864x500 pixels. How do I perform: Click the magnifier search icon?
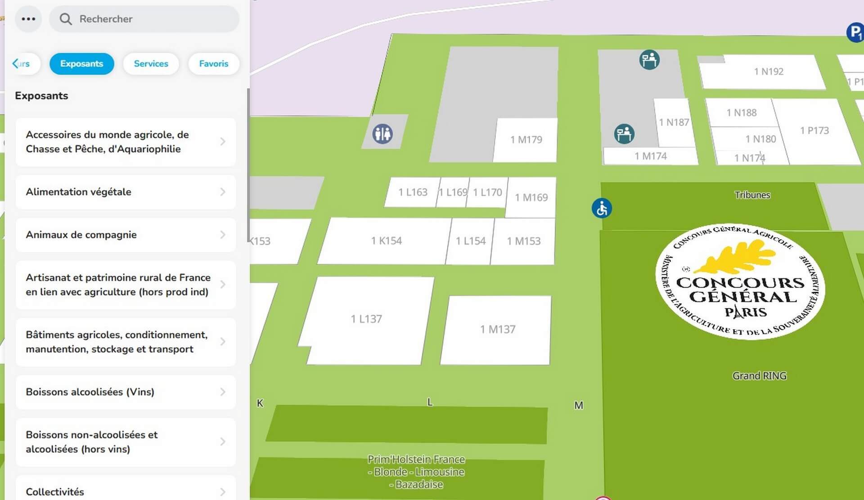pos(66,19)
